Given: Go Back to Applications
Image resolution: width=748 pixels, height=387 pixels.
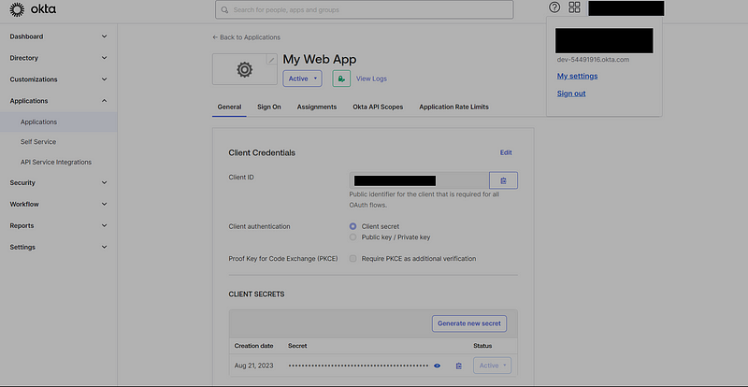Looking at the screenshot, I should point(246,37).
